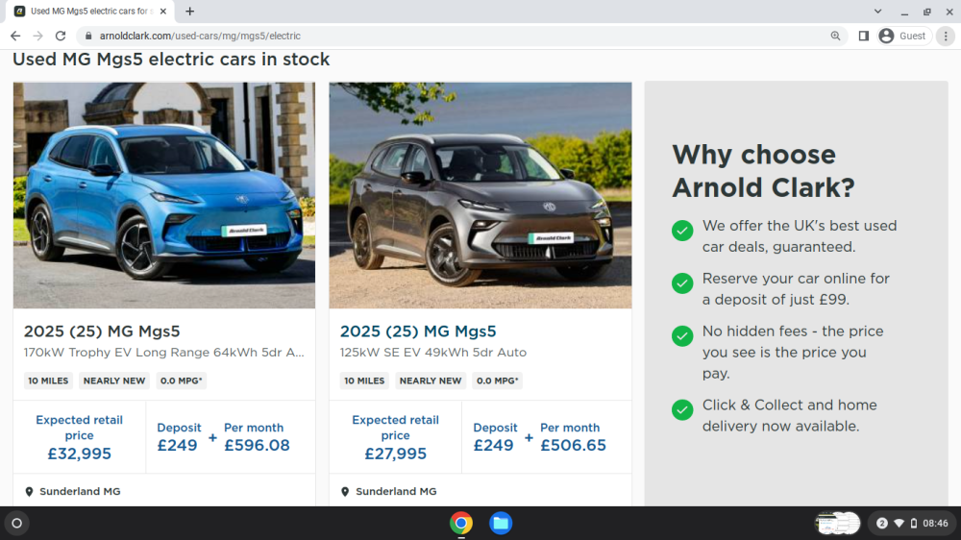
Task: Open the Trophy EV Long Range listing title
Action: [x=102, y=331]
